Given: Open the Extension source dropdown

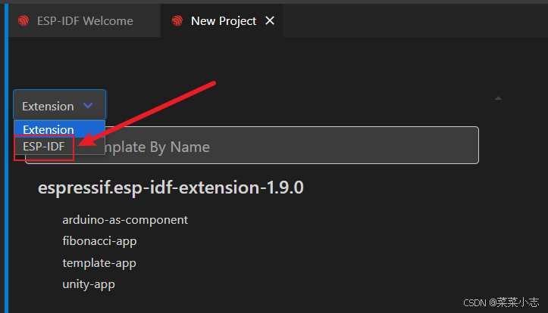Looking at the screenshot, I should pos(59,105).
